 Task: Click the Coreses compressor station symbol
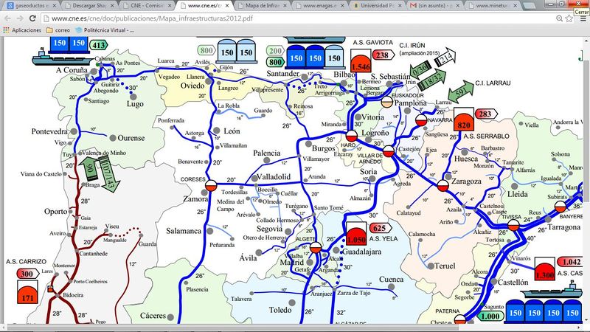tap(210, 186)
